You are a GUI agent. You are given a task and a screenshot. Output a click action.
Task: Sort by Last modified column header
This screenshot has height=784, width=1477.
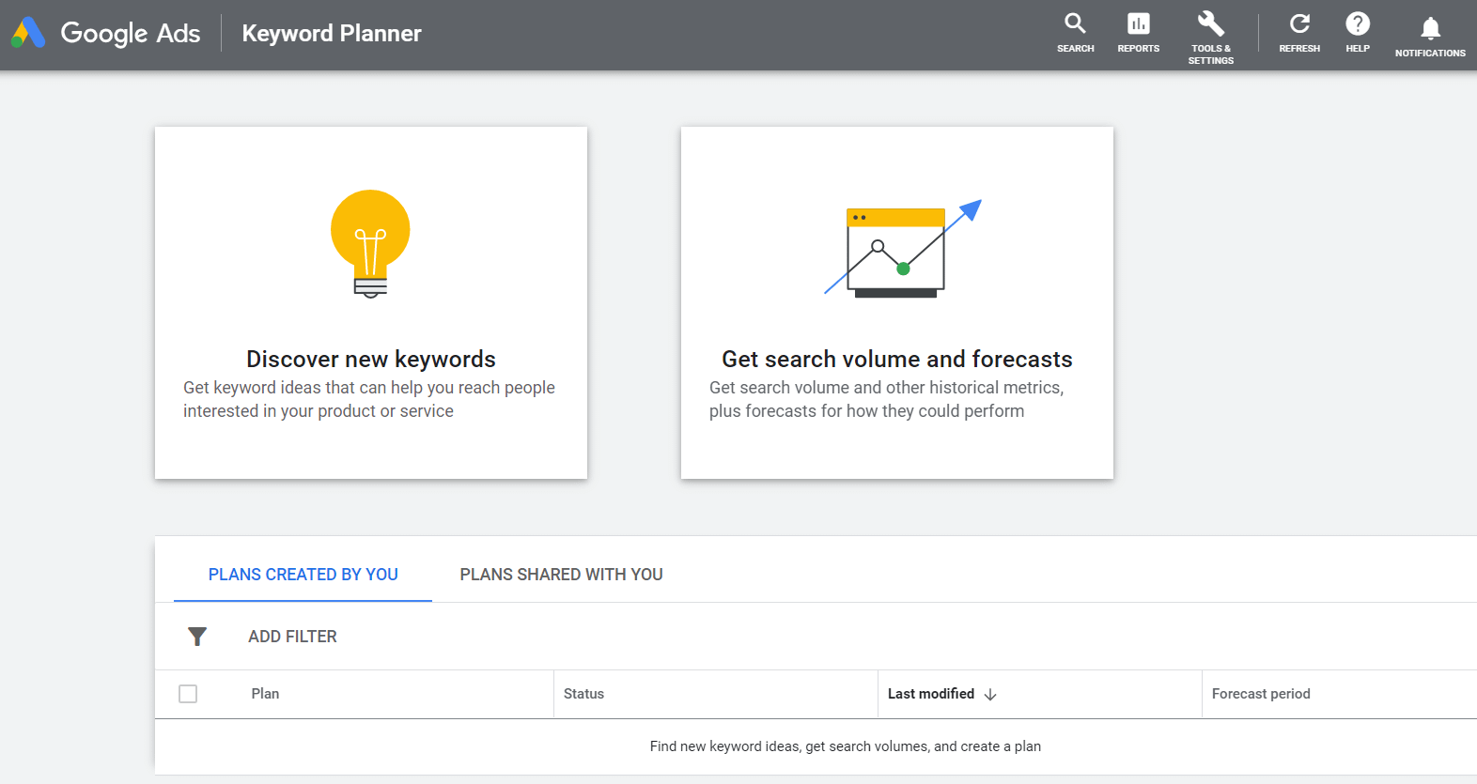pos(931,694)
